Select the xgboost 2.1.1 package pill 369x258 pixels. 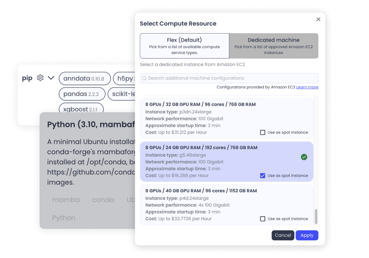coord(81,109)
